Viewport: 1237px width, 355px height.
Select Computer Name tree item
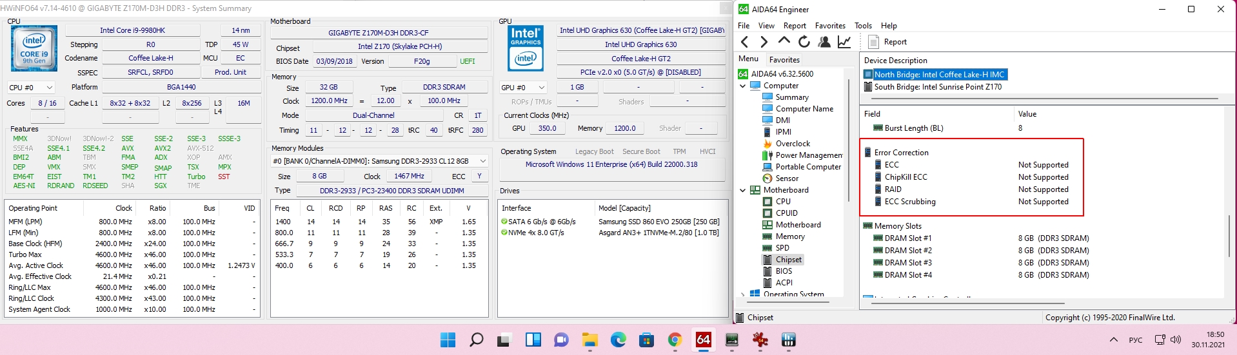click(798, 109)
